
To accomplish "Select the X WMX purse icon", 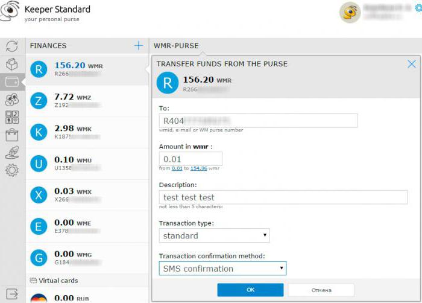I will click(39, 194).
